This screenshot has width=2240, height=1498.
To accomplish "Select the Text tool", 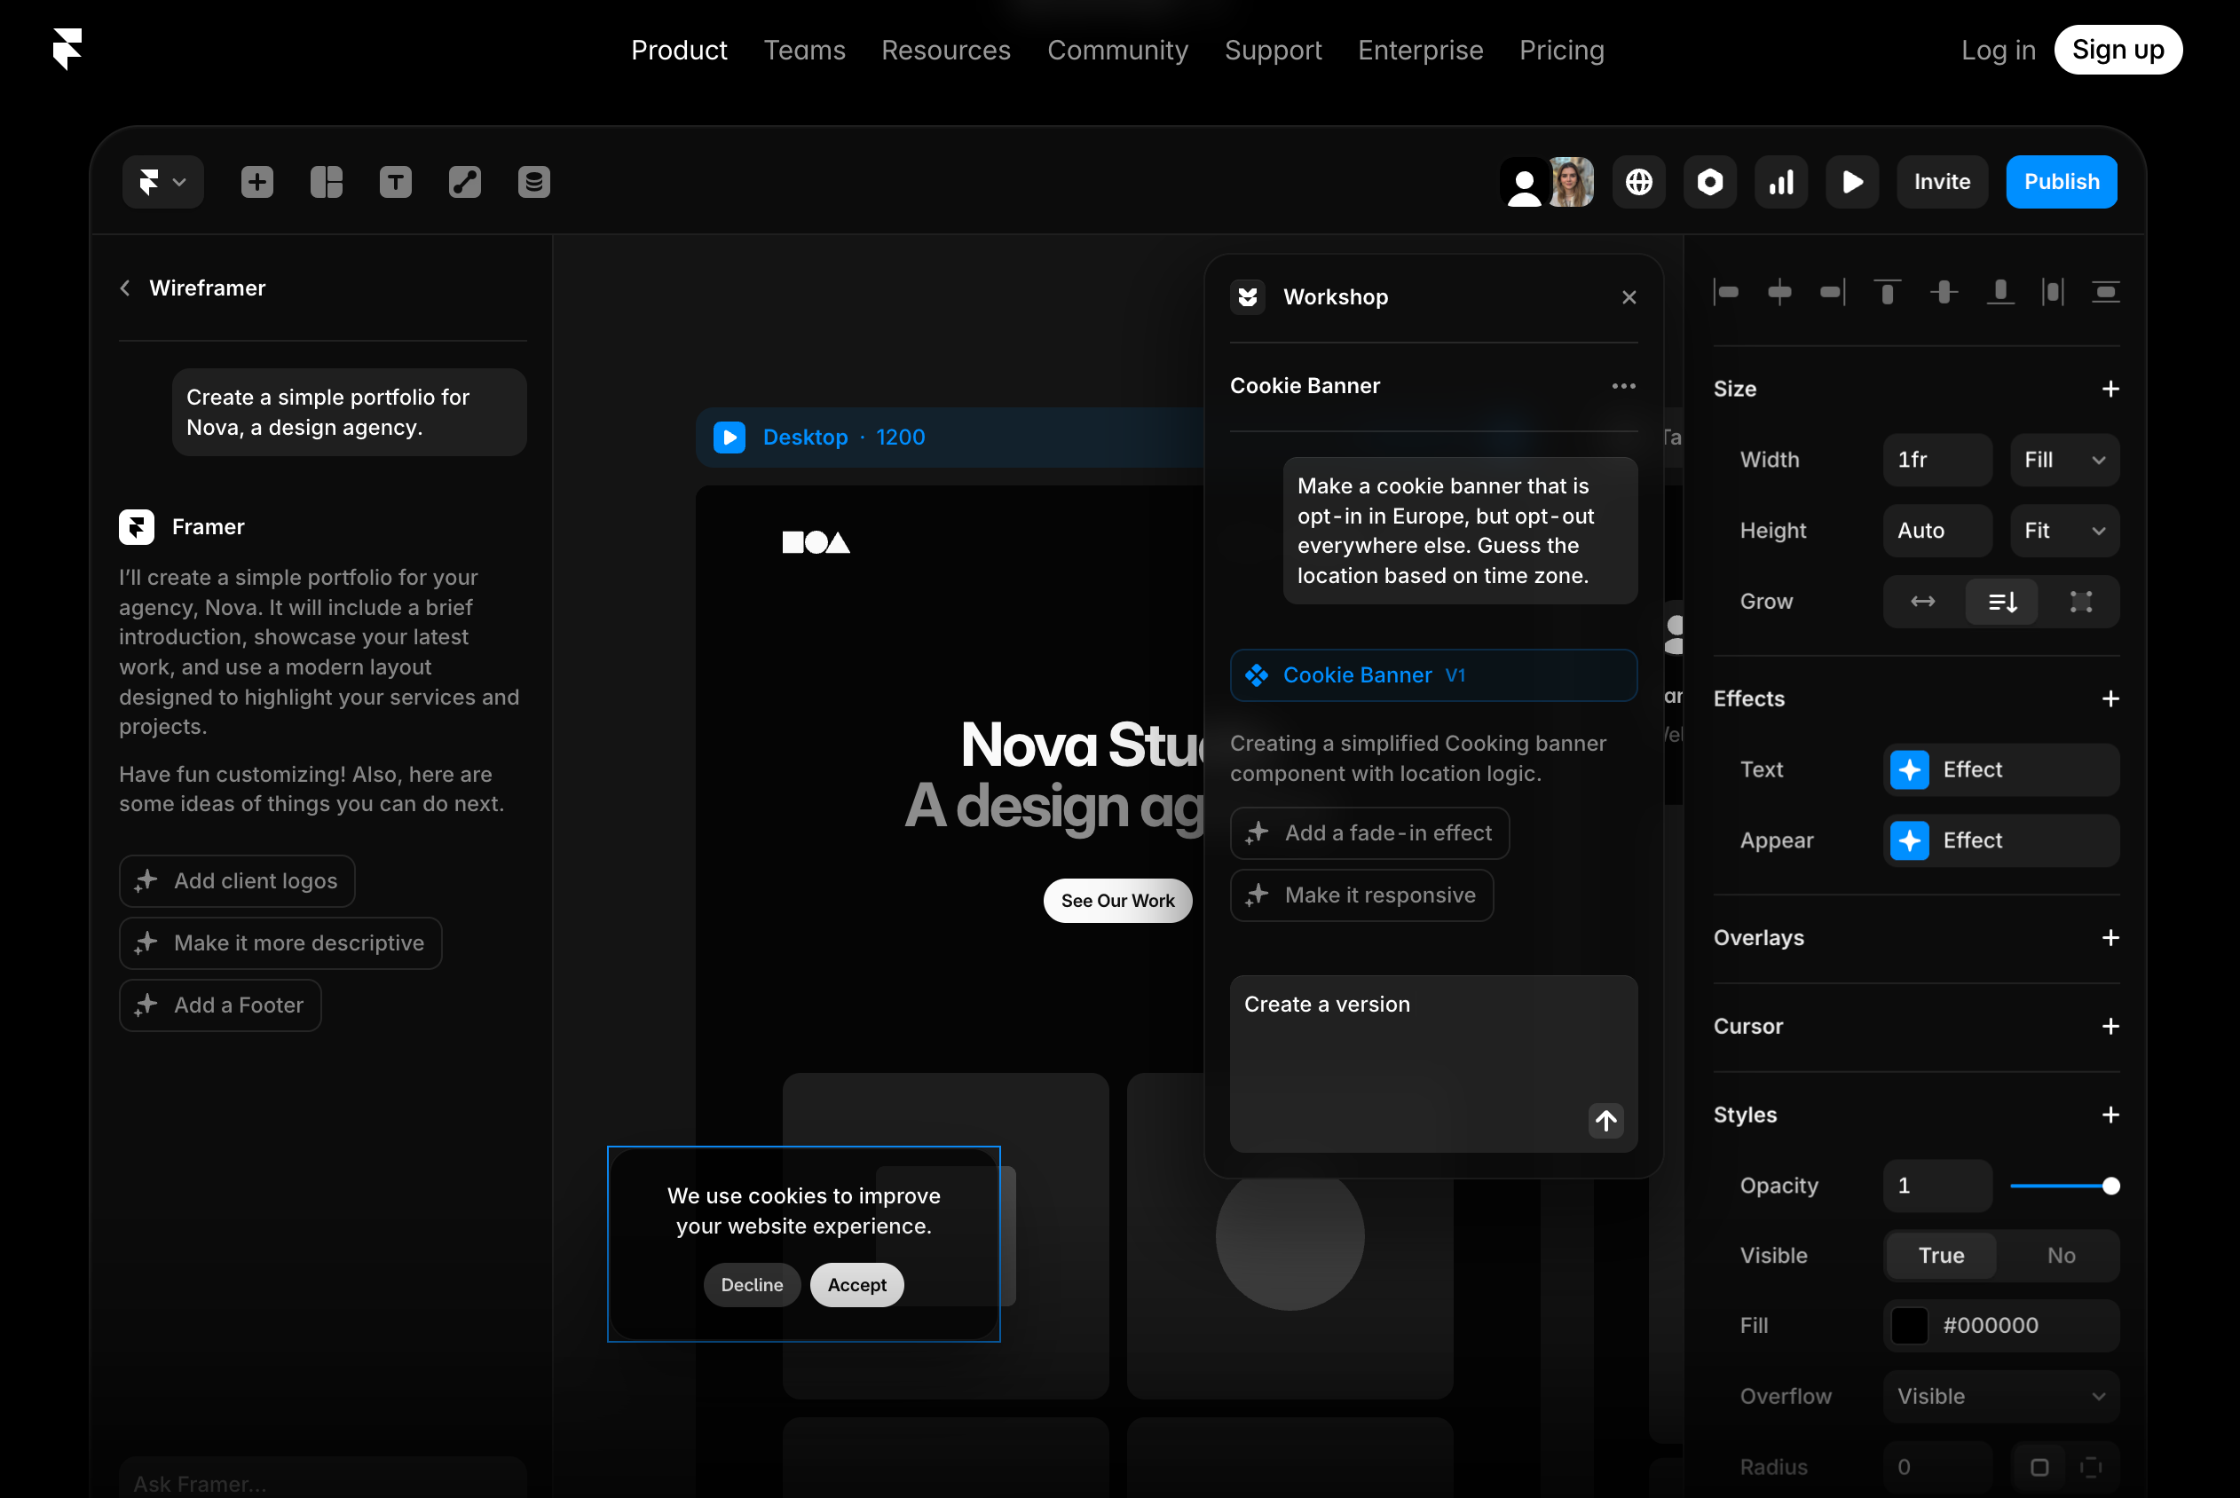I will [x=396, y=182].
